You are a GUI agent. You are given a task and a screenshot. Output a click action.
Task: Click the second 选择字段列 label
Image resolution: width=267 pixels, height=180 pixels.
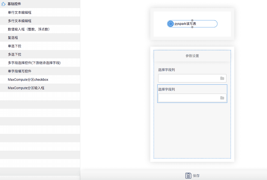click(167, 89)
